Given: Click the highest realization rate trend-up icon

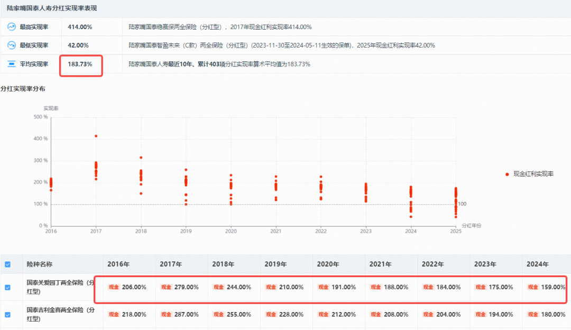Looking at the screenshot, I should (x=12, y=26).
